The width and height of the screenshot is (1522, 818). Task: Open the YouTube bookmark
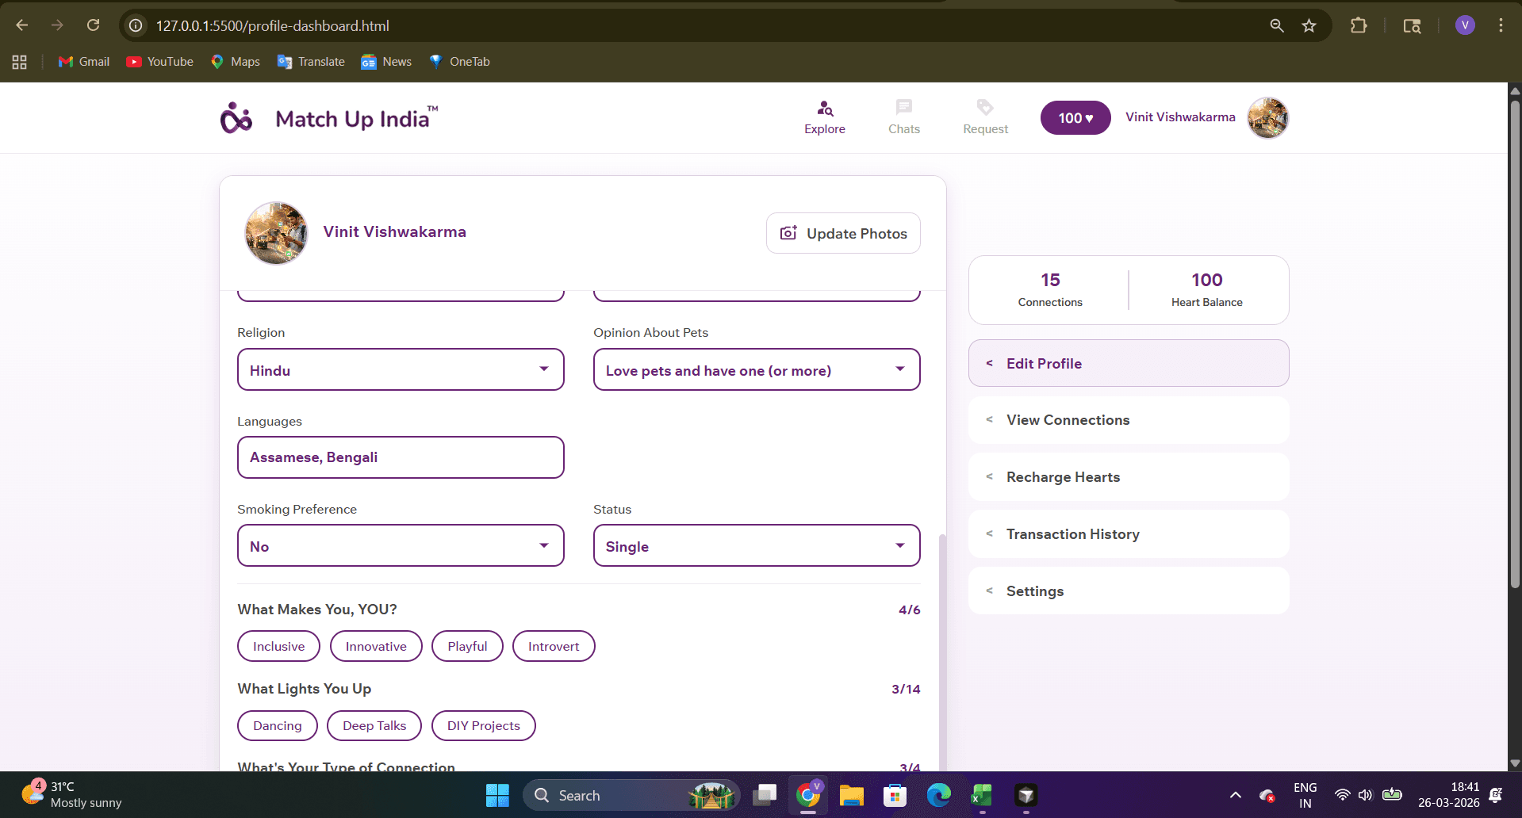(159, 62)
